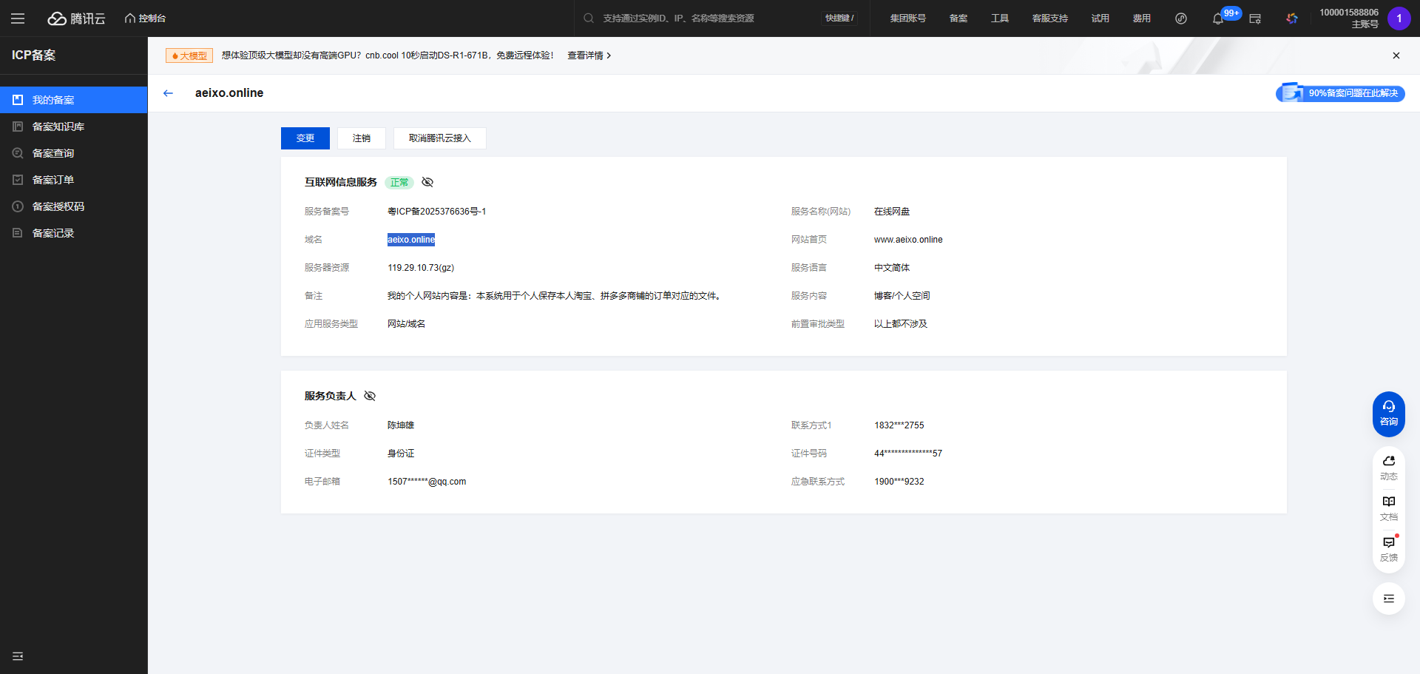Click email value 1507******@qq.com
Image resolution: width=1420 pixels, height=674 pixels.
pyautogui.click(x=427, y=482)
